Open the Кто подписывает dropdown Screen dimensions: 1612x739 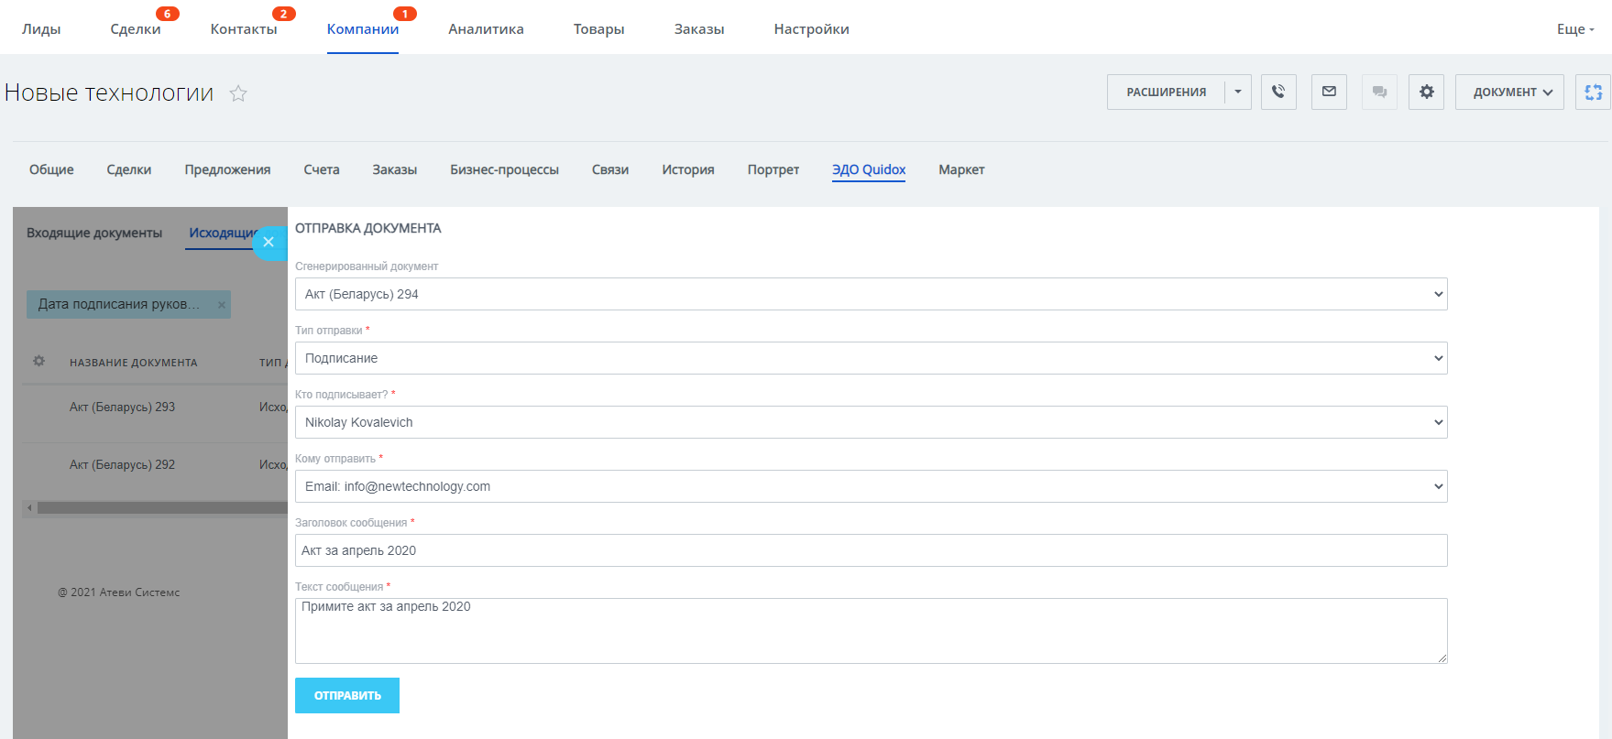(871, 422)
